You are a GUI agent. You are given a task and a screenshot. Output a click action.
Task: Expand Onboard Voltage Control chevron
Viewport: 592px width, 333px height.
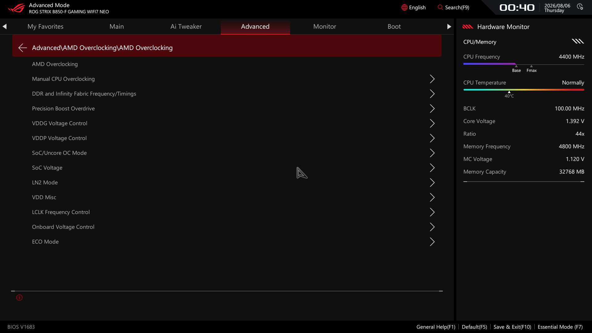click(432, 227)
